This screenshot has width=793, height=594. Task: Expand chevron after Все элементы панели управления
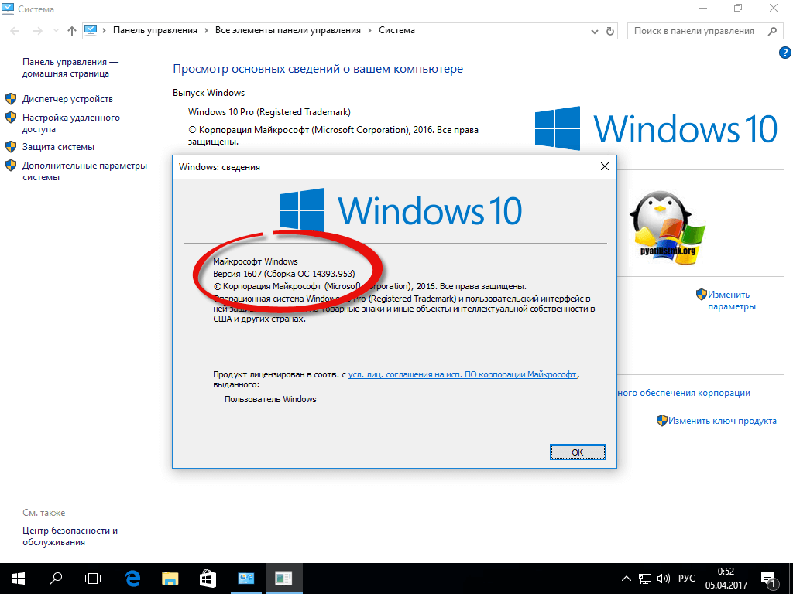[369, 31]
